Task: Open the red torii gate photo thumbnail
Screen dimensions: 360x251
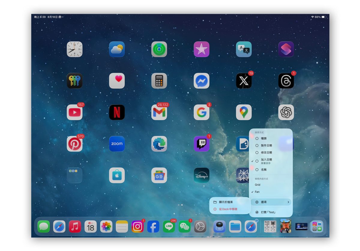Action: (286, 226)
